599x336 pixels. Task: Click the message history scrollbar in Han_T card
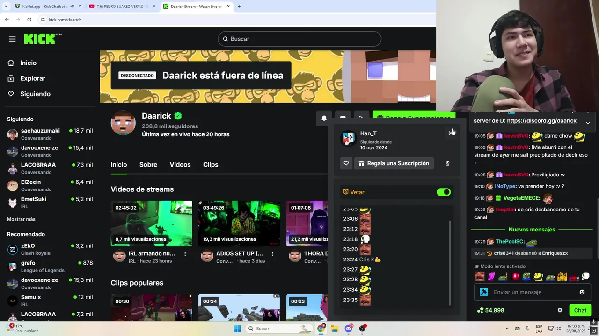(450, 263)
